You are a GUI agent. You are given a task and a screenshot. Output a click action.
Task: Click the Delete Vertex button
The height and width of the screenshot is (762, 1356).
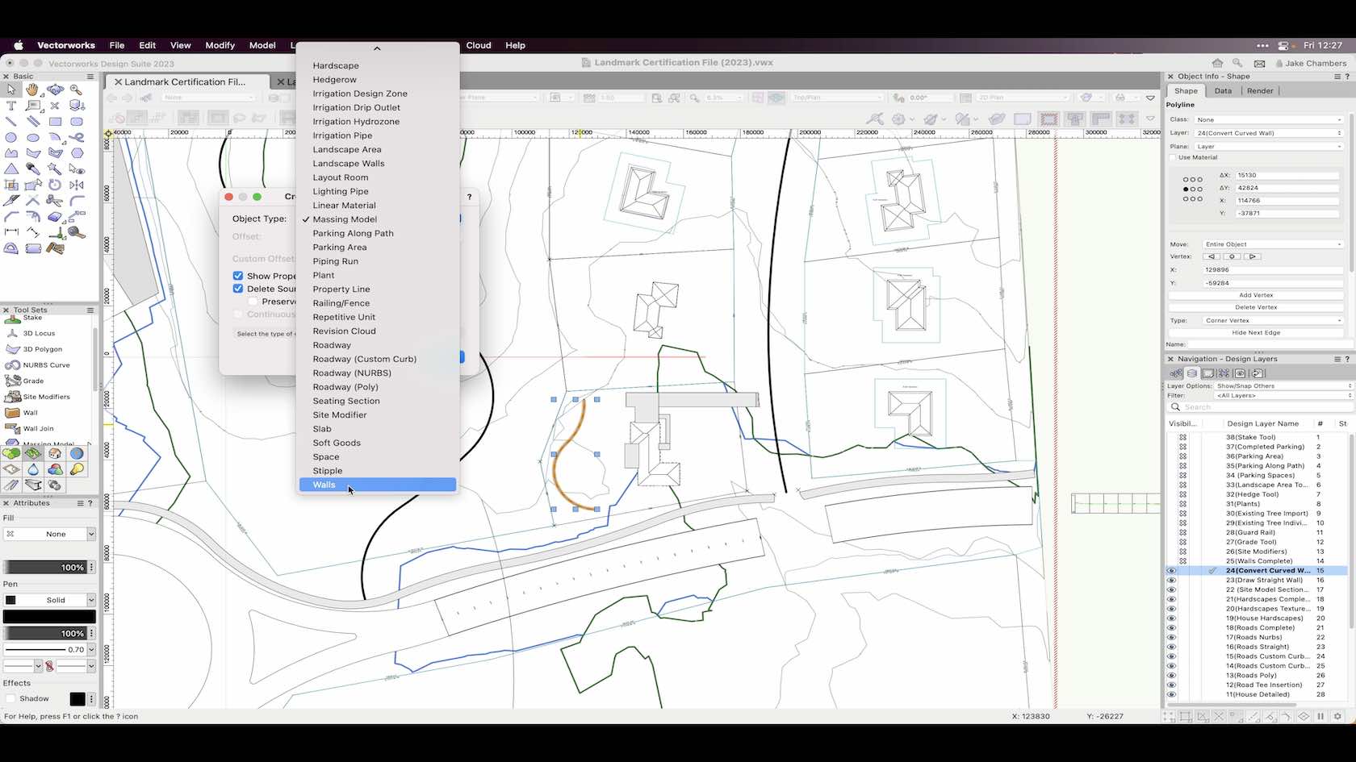pos(1256,307)
